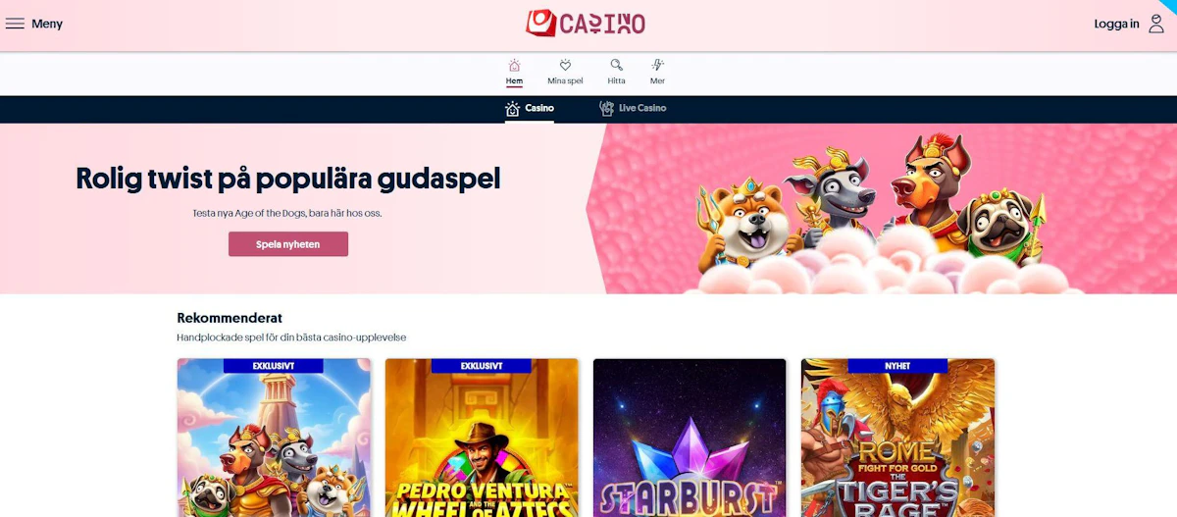Select the Hem home icon
The width and height of the screenshot is (1177, 517).
[x=514, y=65]
